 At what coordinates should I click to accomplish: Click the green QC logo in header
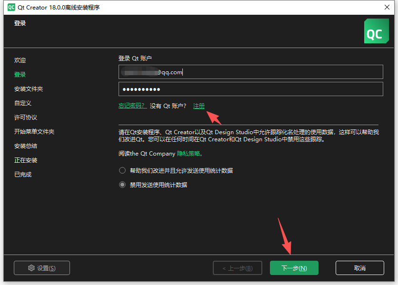tap(377, 31)
